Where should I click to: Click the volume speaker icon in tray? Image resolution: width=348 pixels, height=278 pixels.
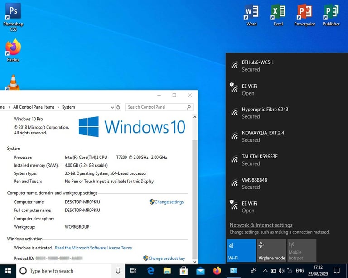coord(281,271)
